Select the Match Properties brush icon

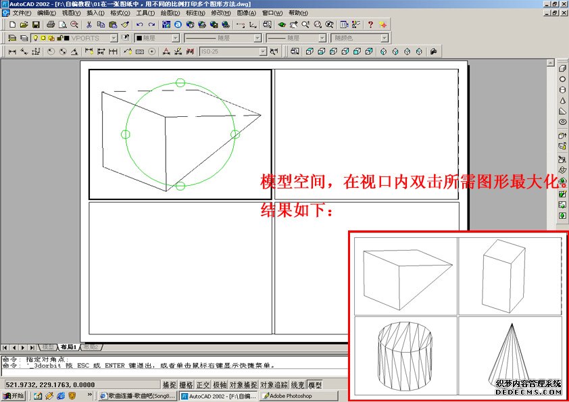(x=125, y=25)
